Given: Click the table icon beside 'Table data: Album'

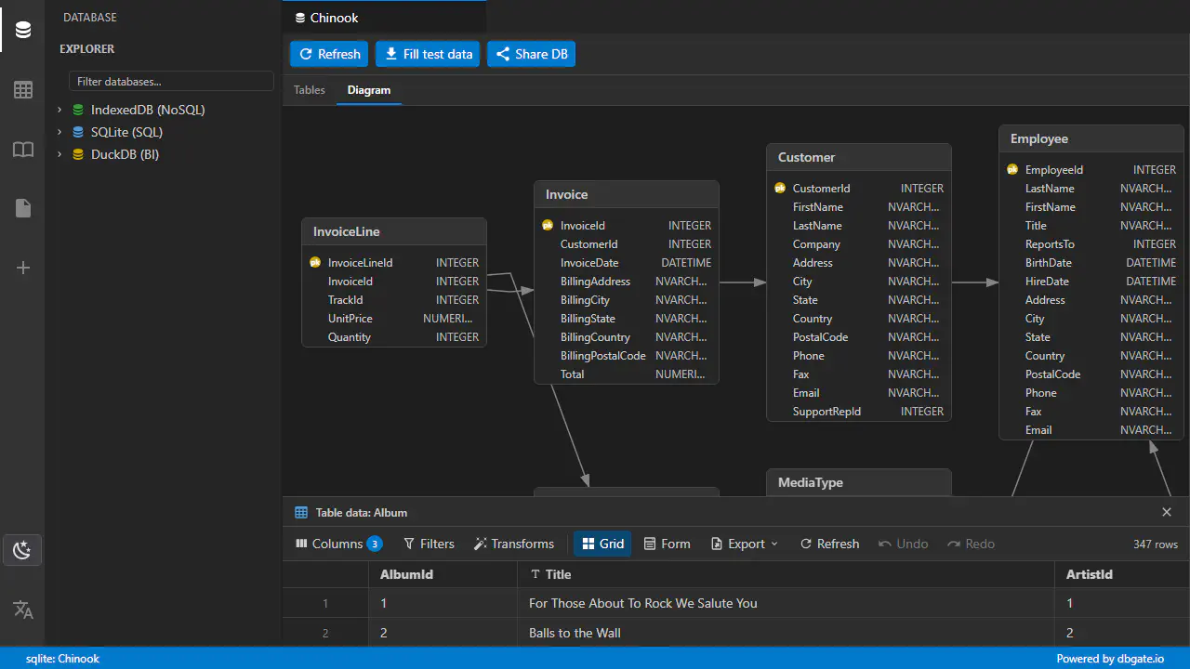Looking at the screenshot, I should (x=301, y=512).
